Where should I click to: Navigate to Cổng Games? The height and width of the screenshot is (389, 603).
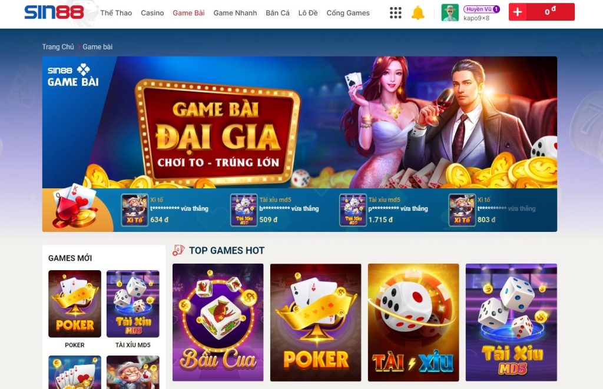coord(348,13)
